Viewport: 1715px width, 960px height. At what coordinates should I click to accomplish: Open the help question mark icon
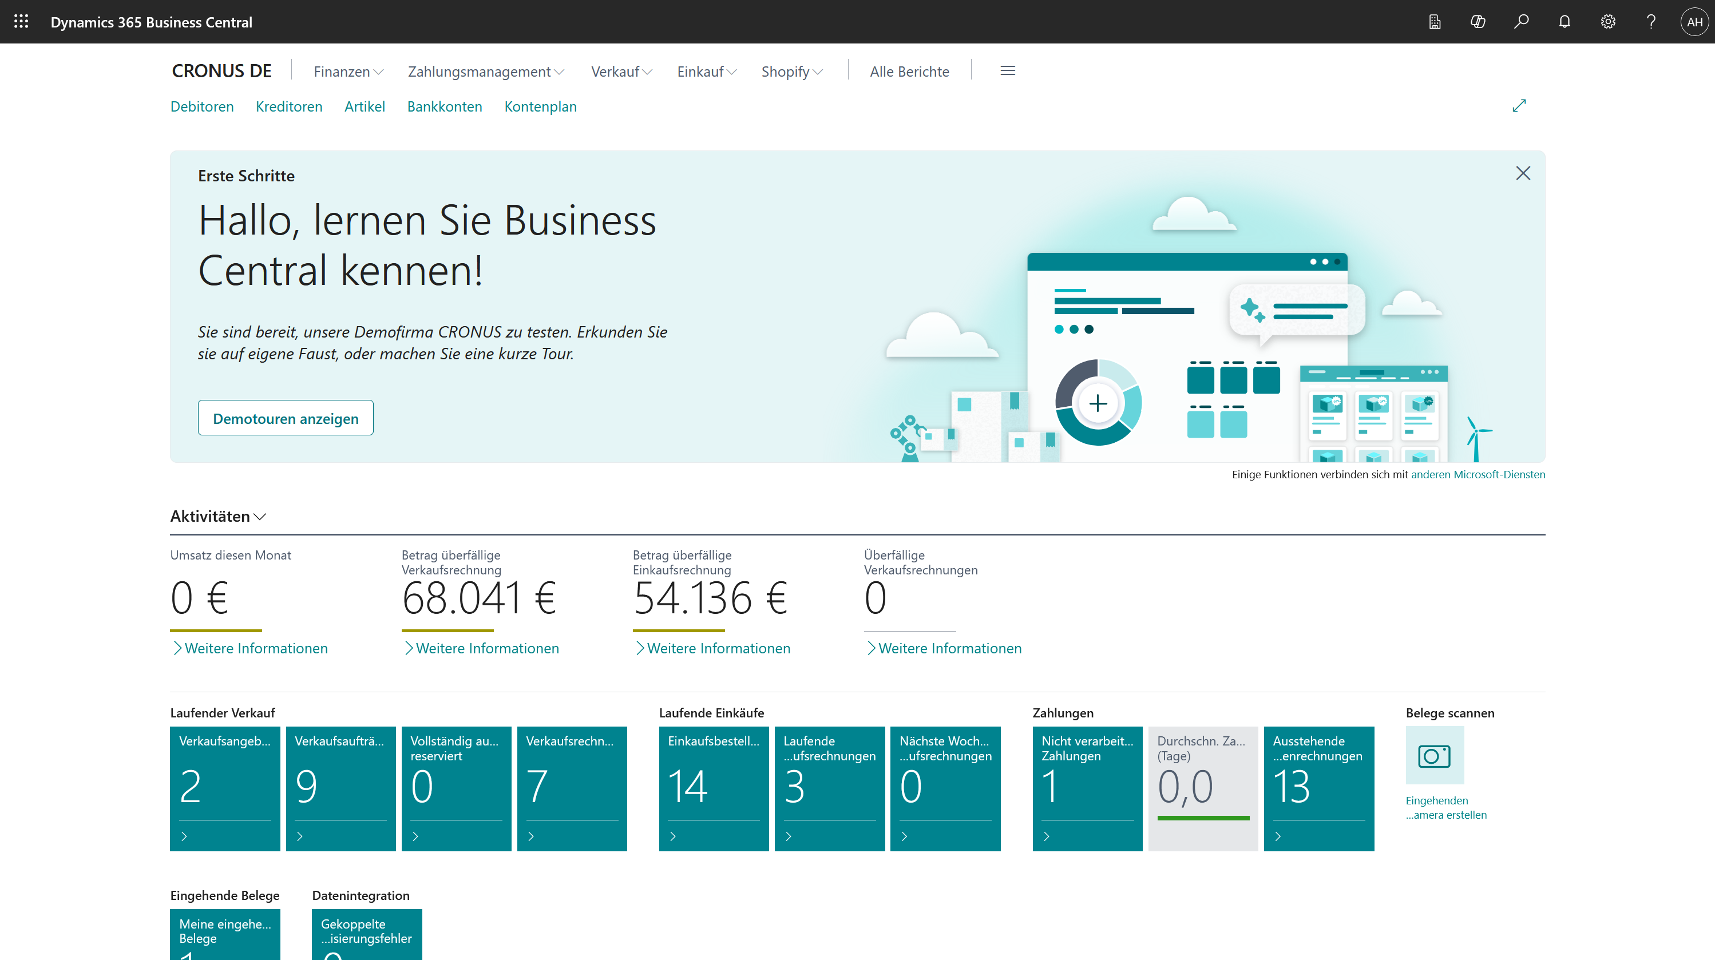click(1651, 22)
